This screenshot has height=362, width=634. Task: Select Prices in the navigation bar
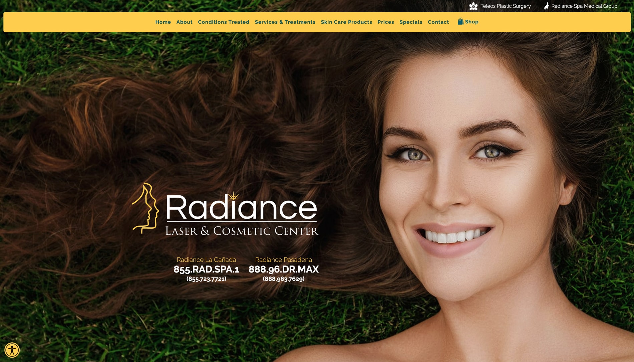pos(385,22)
